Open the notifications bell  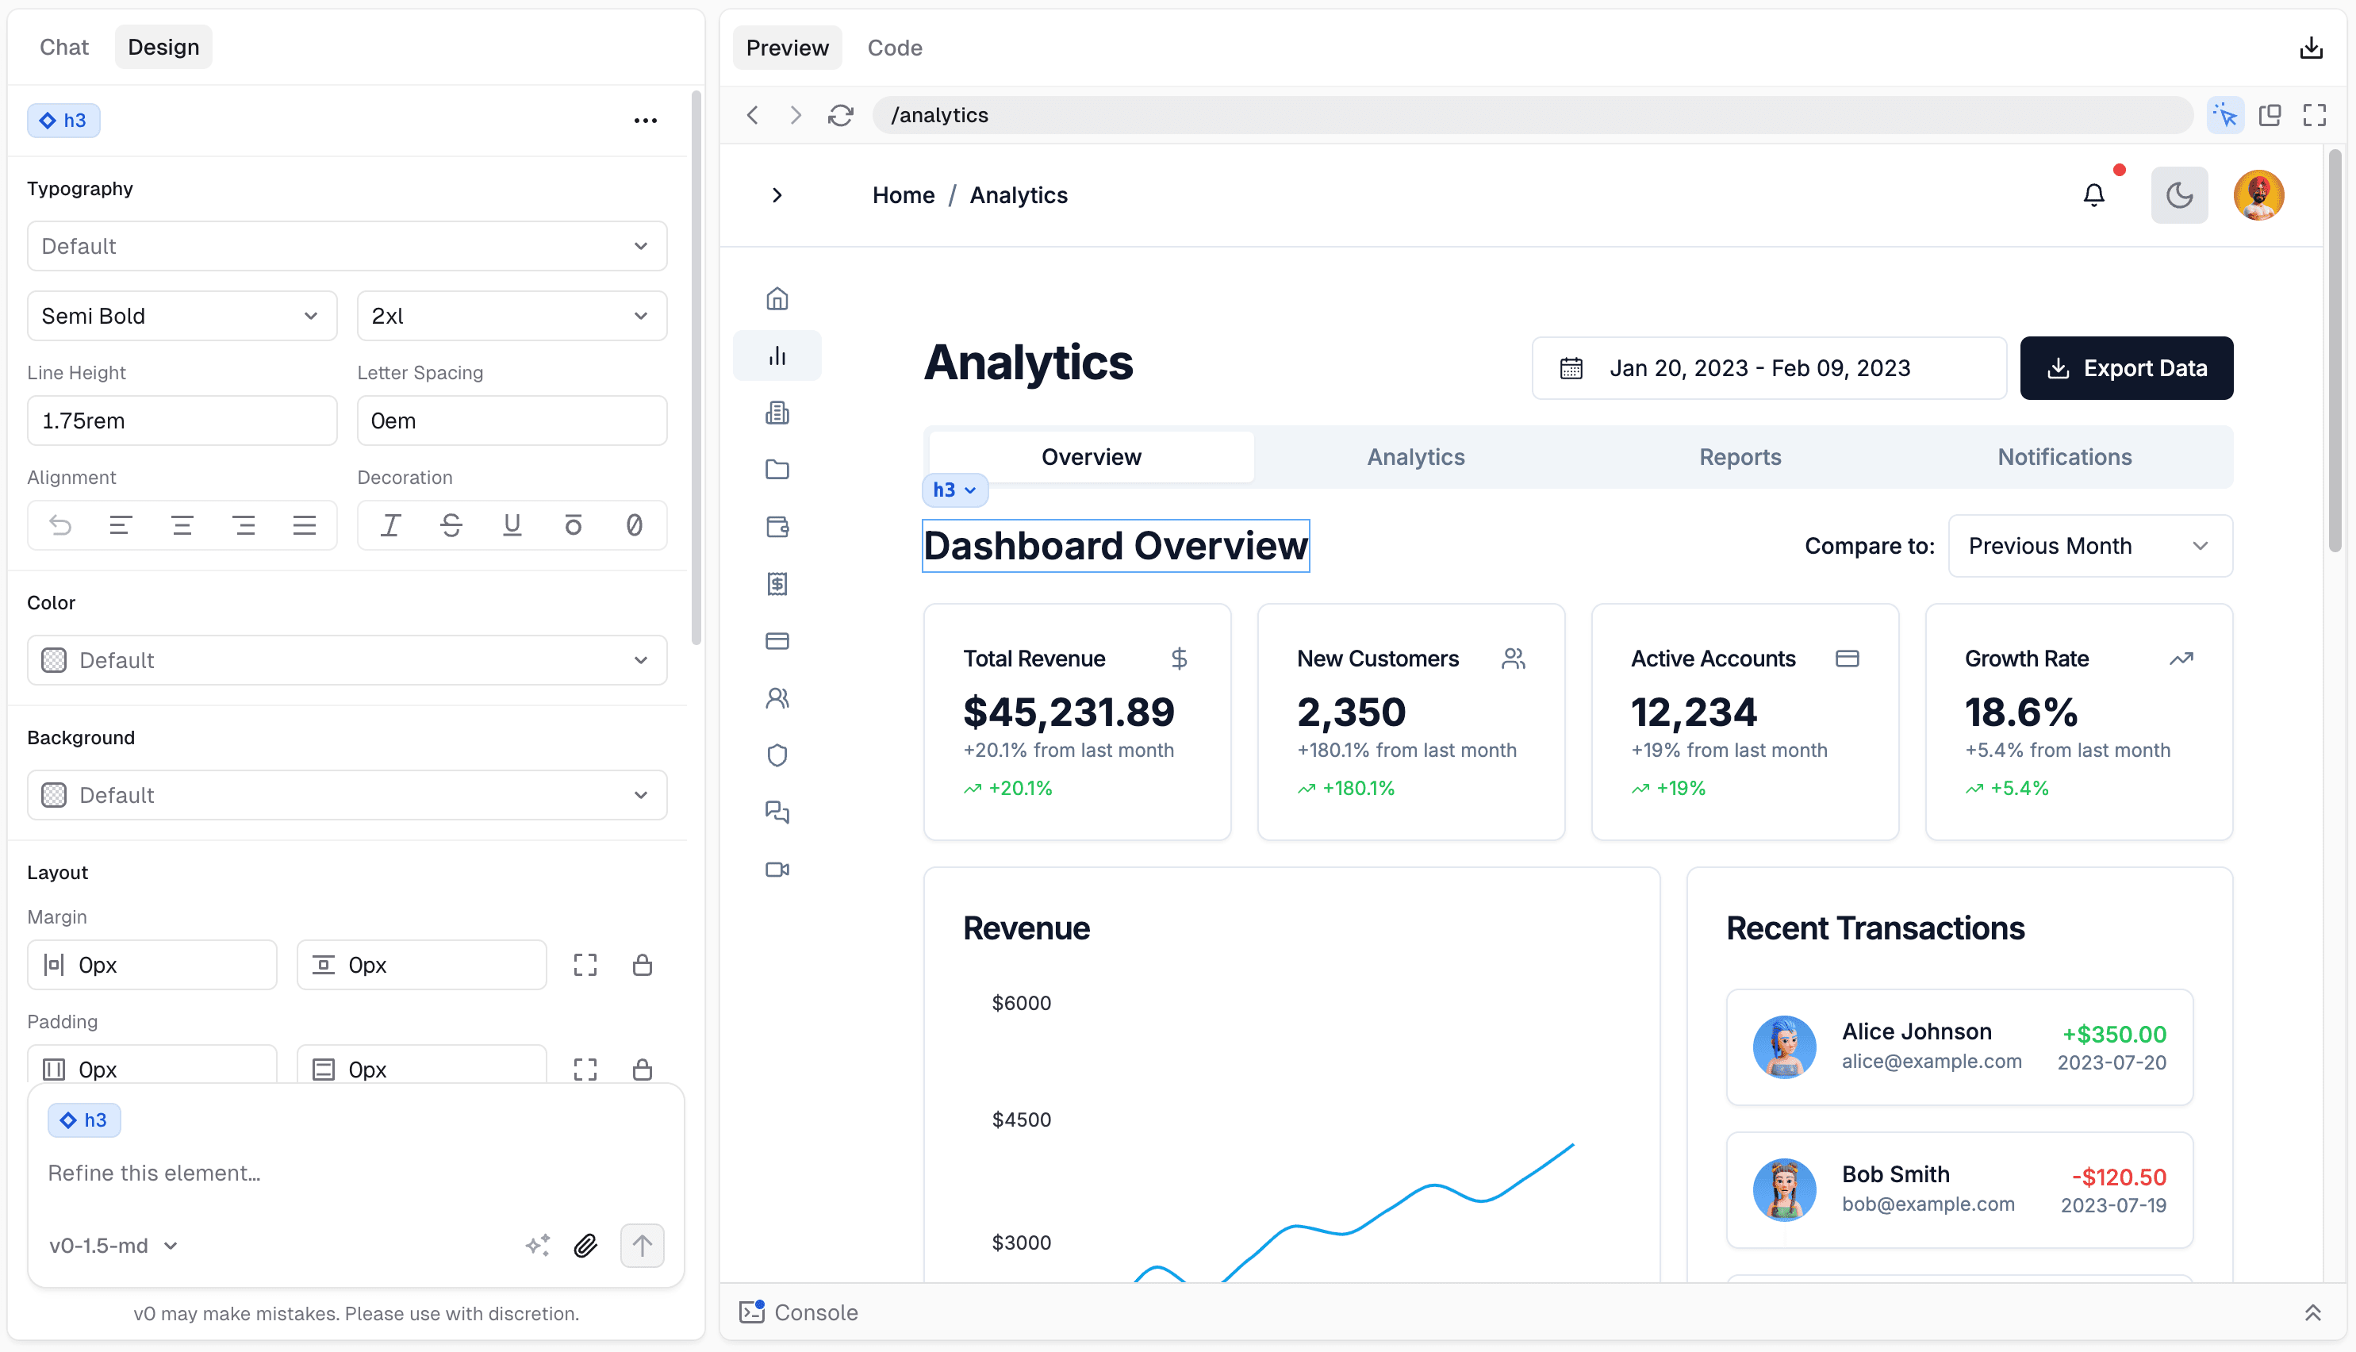pyautogui.click(x=2093, y=195)
